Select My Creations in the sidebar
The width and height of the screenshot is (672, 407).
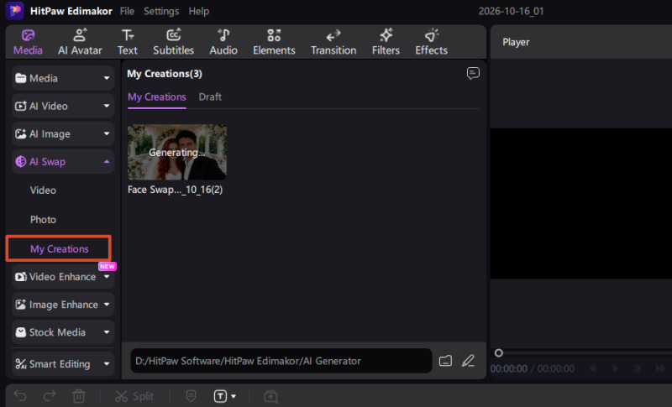(x=59, y=248)
